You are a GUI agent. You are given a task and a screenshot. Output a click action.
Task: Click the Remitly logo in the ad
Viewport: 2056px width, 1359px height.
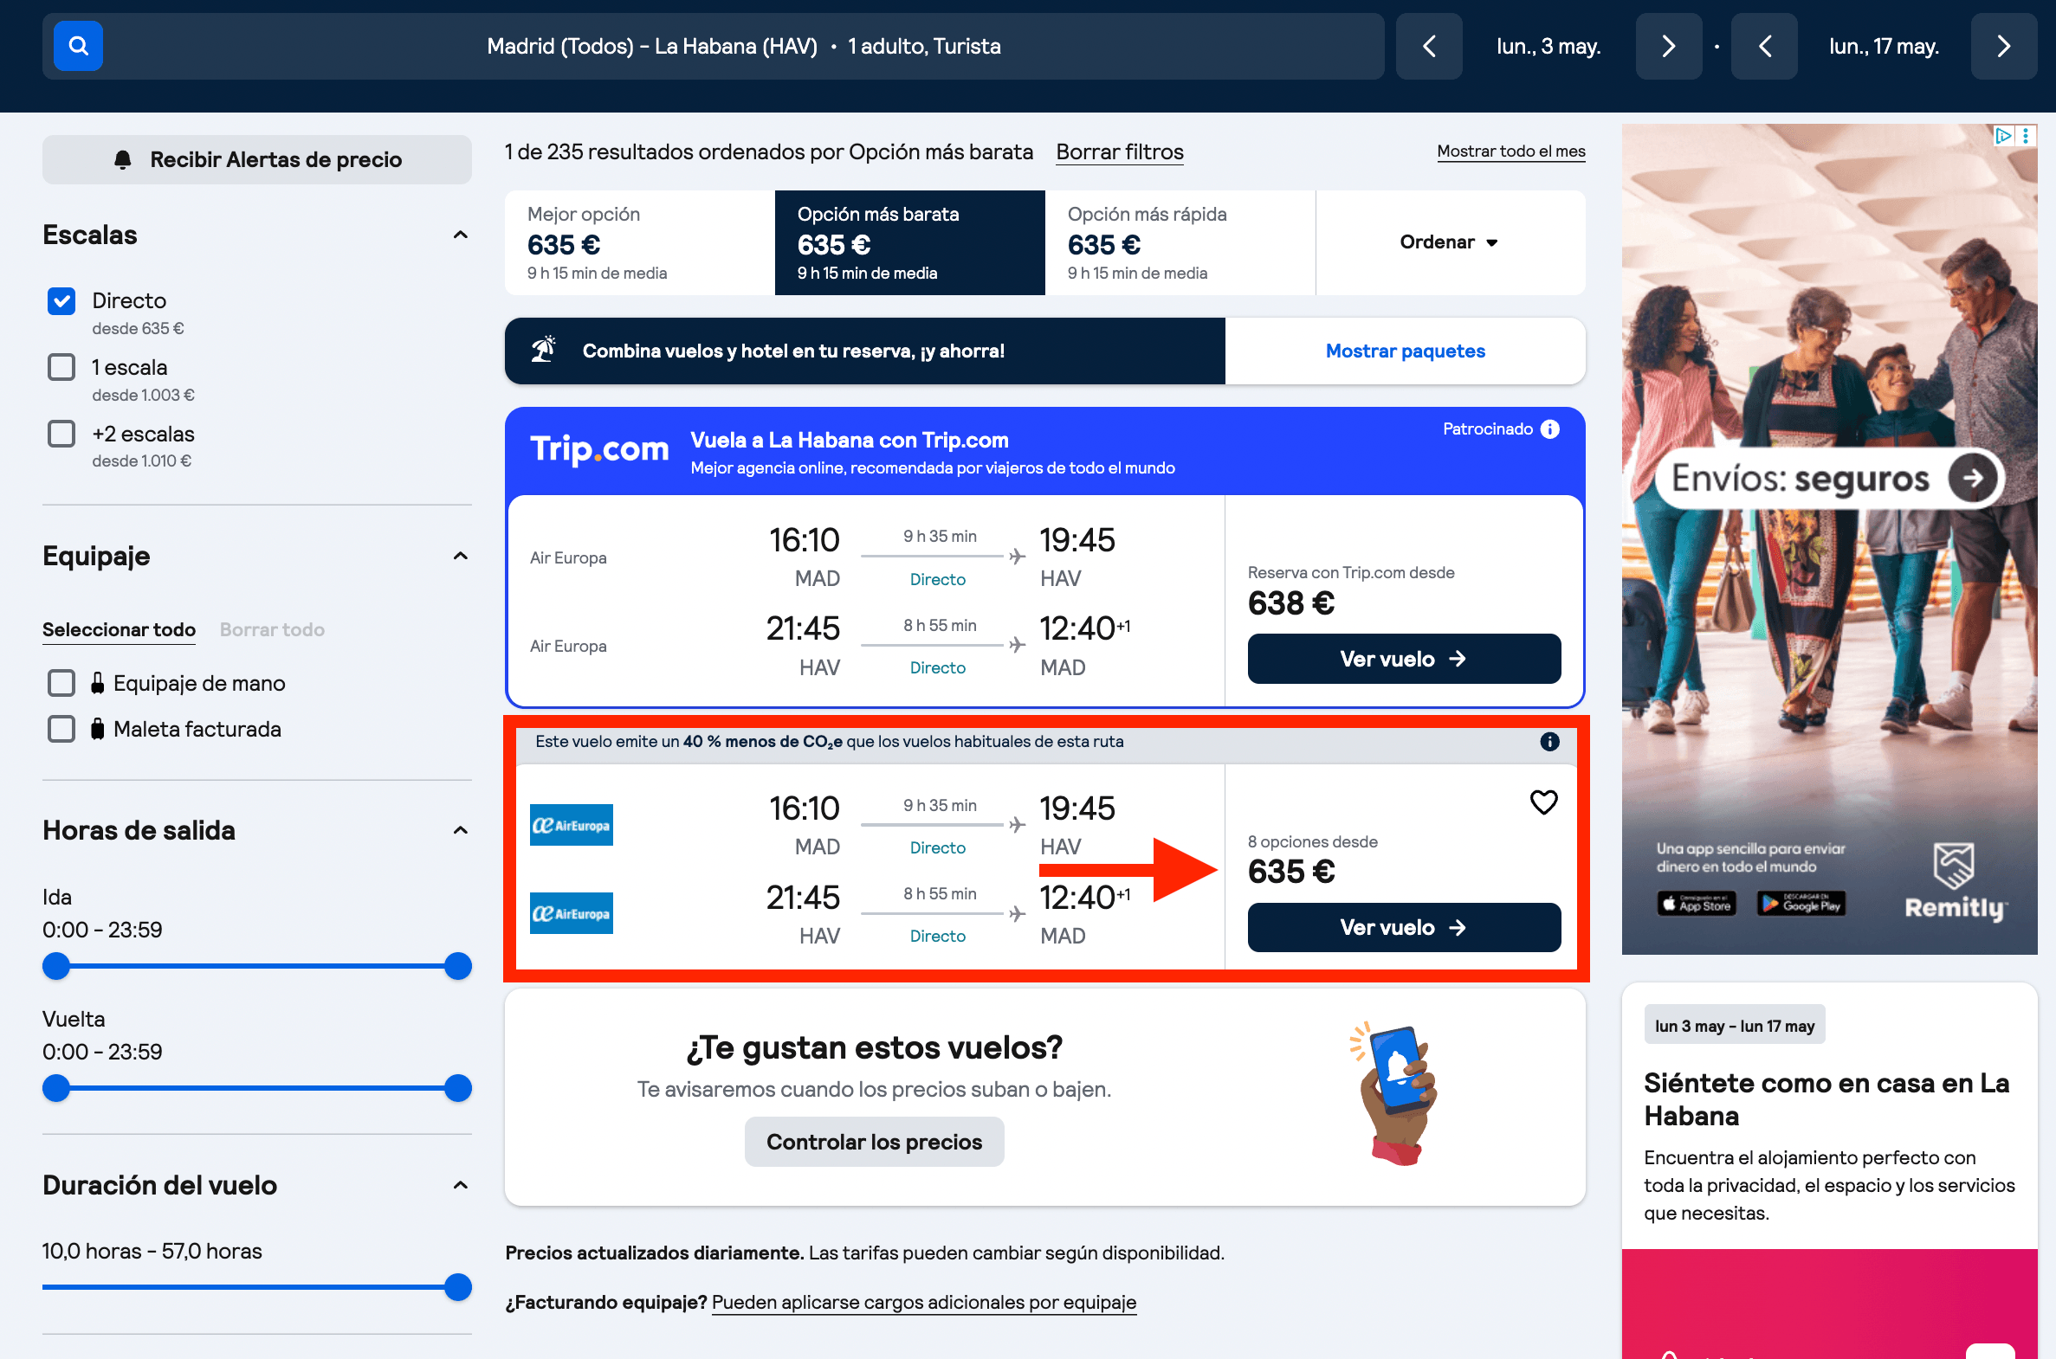click(1955, 881)
